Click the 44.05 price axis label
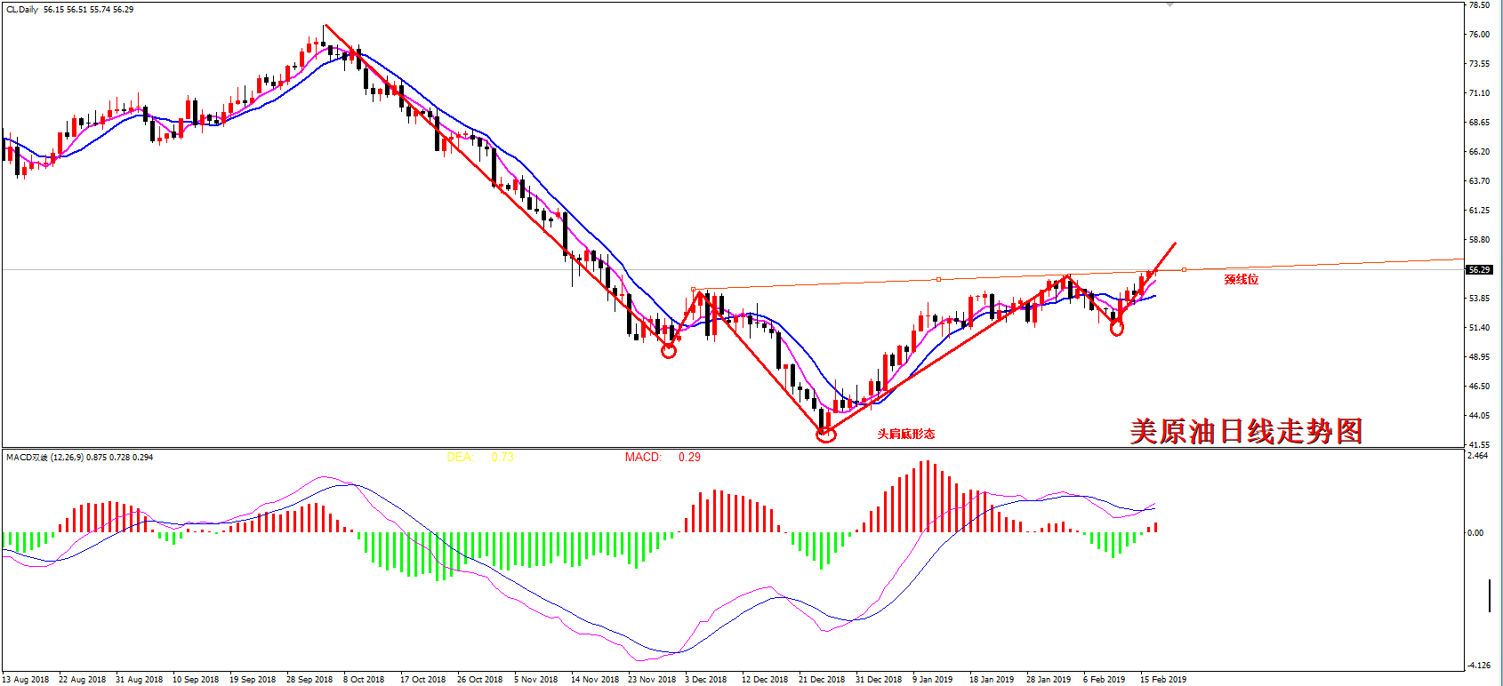This screenshot has width=1503, height=686. point(1479,416)
